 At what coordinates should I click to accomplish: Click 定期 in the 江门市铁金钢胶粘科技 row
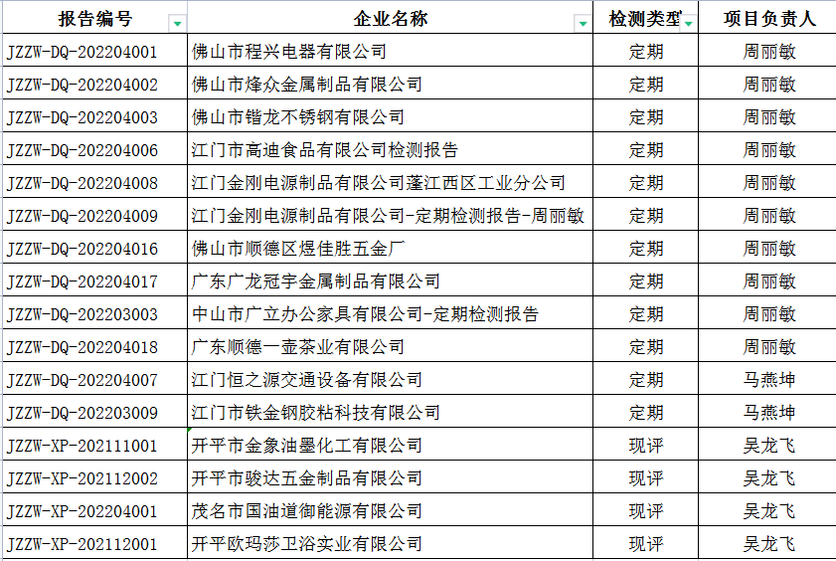tap(646, 413)
